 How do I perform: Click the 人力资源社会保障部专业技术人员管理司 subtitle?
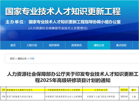58,28
